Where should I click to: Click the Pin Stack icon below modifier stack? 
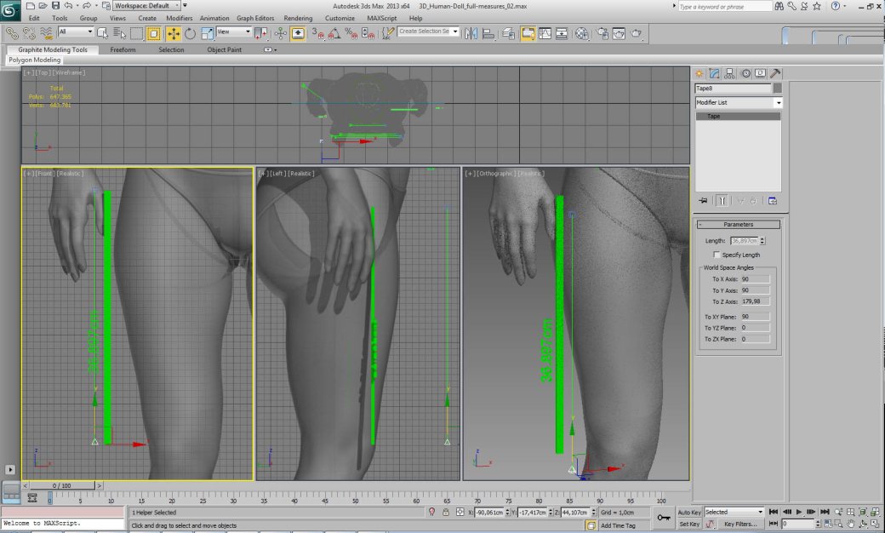point(703,200)
